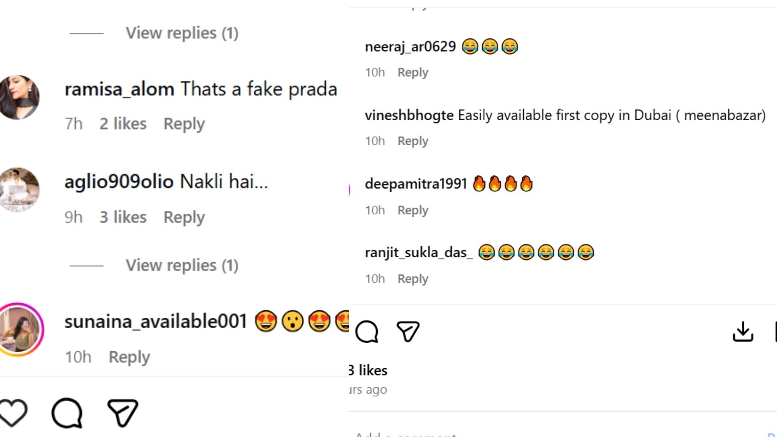Reply to ramisa_alom's fake prada comment
The height and width of the screenshot is (437, 777).
pyautogui.click(x=184, y=124)
